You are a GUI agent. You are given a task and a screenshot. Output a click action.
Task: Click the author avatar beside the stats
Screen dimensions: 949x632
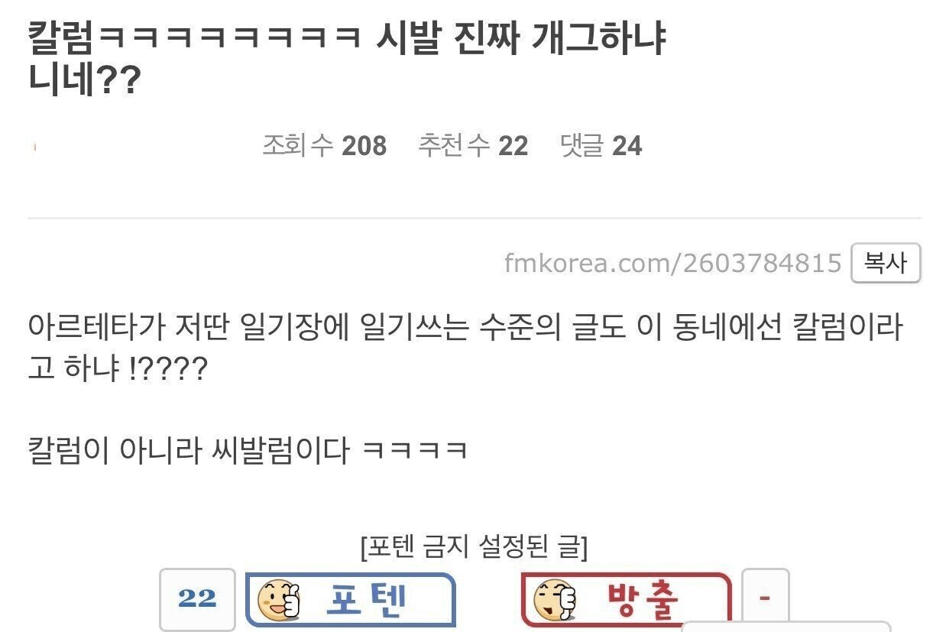pos(35,147)
